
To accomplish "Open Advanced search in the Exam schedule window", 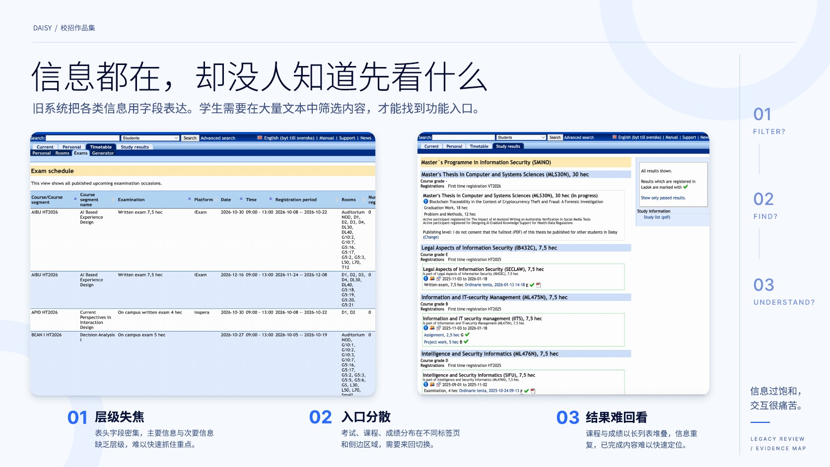I will coord(218,138).
